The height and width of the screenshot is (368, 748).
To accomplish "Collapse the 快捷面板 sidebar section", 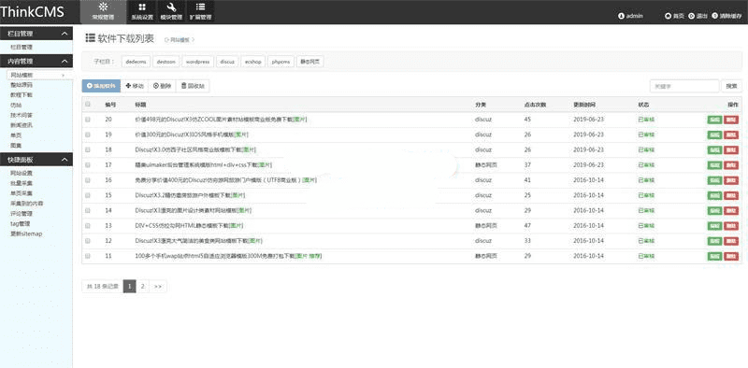I will [65, 160].
